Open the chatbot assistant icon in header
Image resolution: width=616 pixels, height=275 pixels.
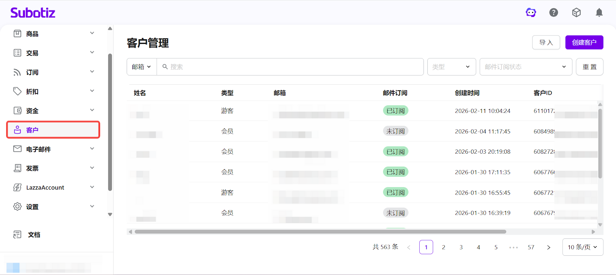tap(531, 13)
